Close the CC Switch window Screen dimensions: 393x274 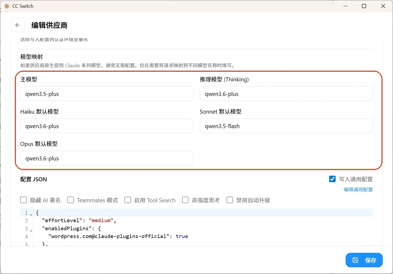click(383, 6)
